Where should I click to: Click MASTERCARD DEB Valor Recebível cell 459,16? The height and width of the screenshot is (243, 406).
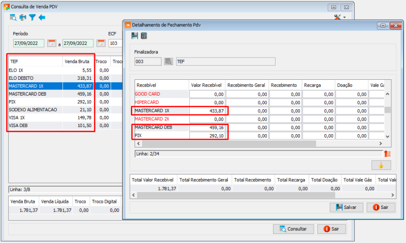coord(207,127)
